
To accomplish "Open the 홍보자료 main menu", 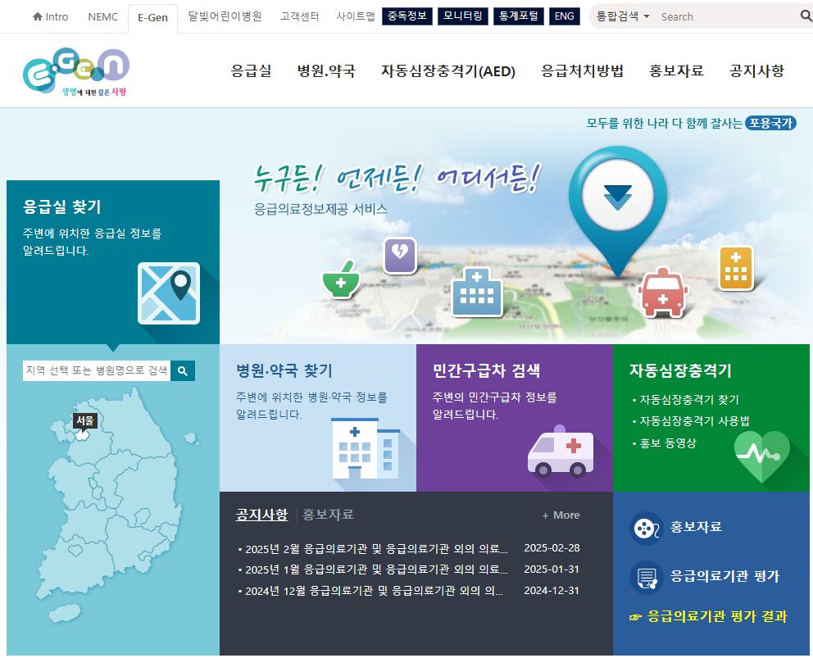I will 676,70.
